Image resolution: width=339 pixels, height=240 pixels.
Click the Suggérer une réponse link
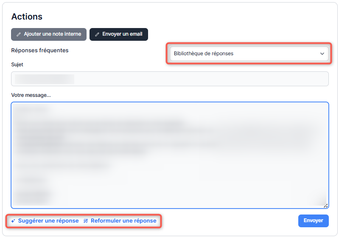(x=48, y=221)
